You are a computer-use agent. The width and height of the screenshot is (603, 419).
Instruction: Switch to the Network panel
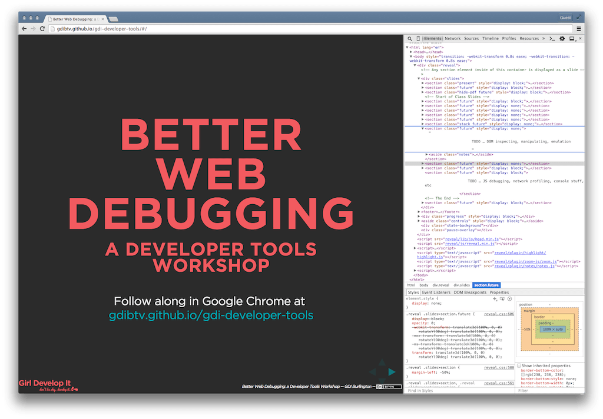(x=452, y=38)
